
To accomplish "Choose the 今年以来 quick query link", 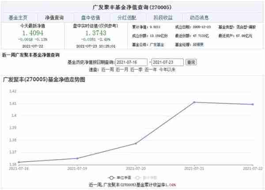I will click(x=167, y=69).
